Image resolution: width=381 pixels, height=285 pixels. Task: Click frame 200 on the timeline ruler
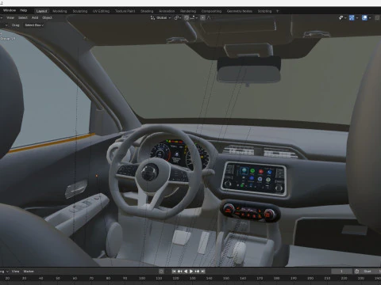[x=310, y=279]
